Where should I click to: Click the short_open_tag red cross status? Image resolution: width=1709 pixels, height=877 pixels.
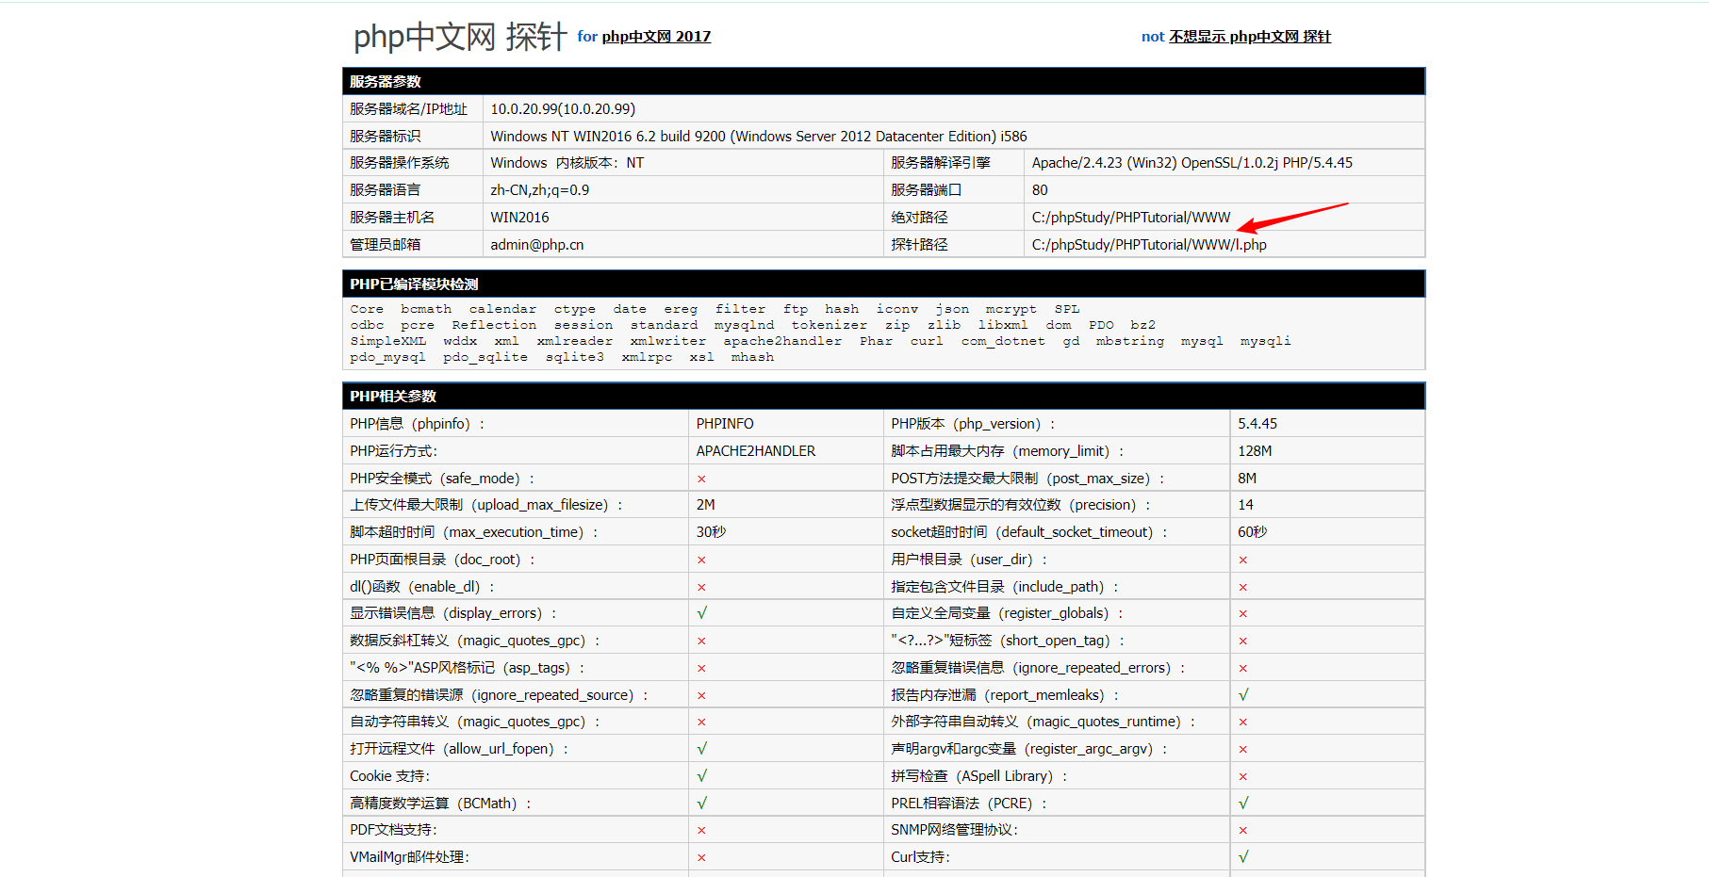coord(1242,641)
